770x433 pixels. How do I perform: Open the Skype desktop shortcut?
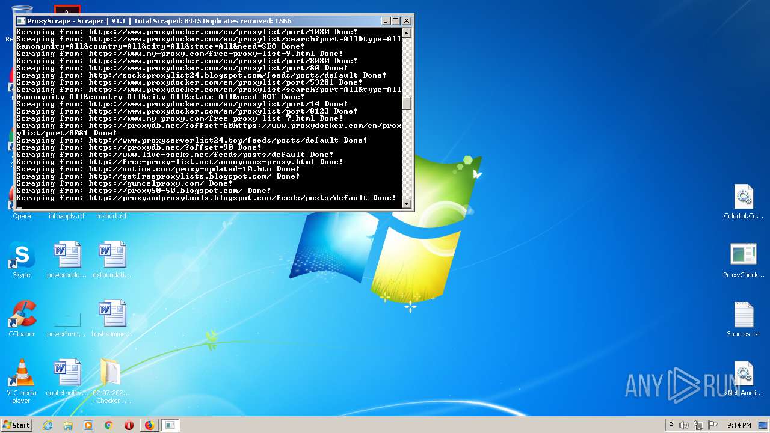[x=22, y=260]
